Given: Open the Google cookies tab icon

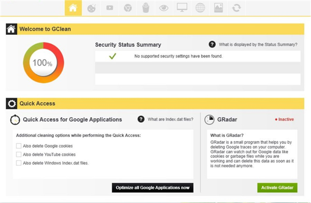Looking at the screenshot, I should click(91, 8).
